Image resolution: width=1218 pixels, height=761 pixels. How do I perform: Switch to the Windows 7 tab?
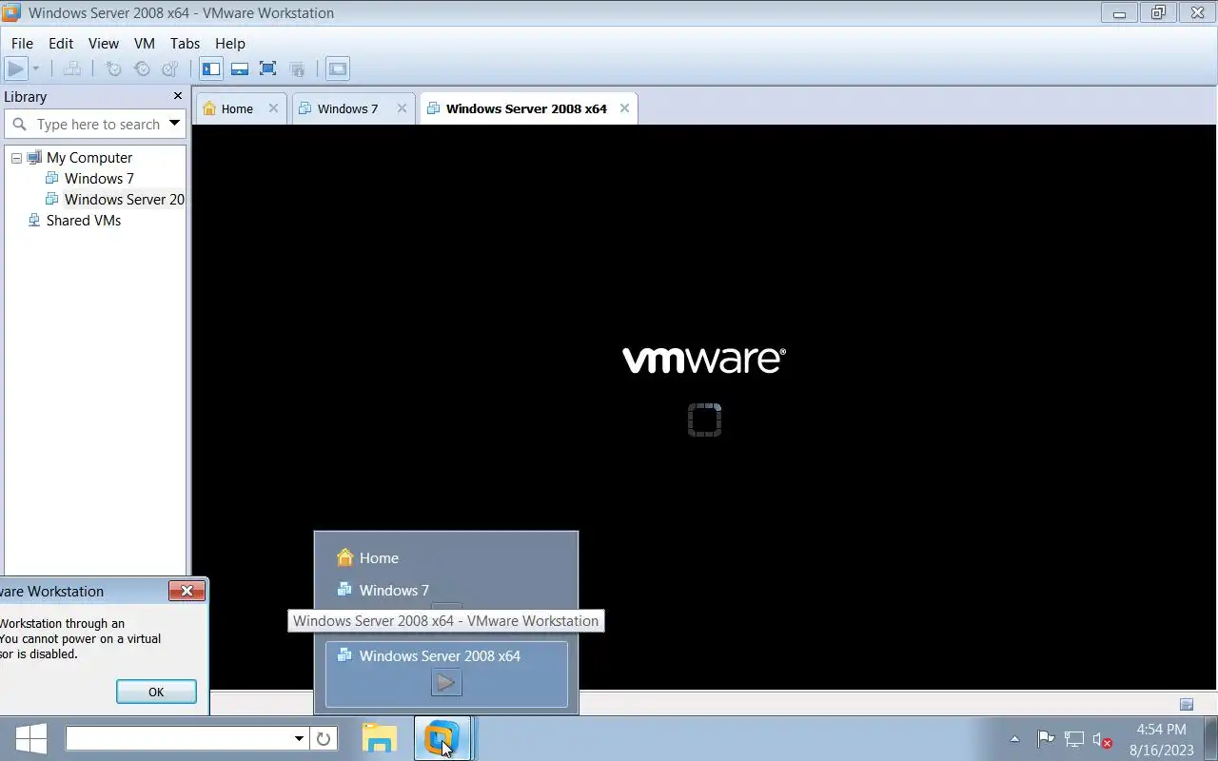(x=347, y=108)
